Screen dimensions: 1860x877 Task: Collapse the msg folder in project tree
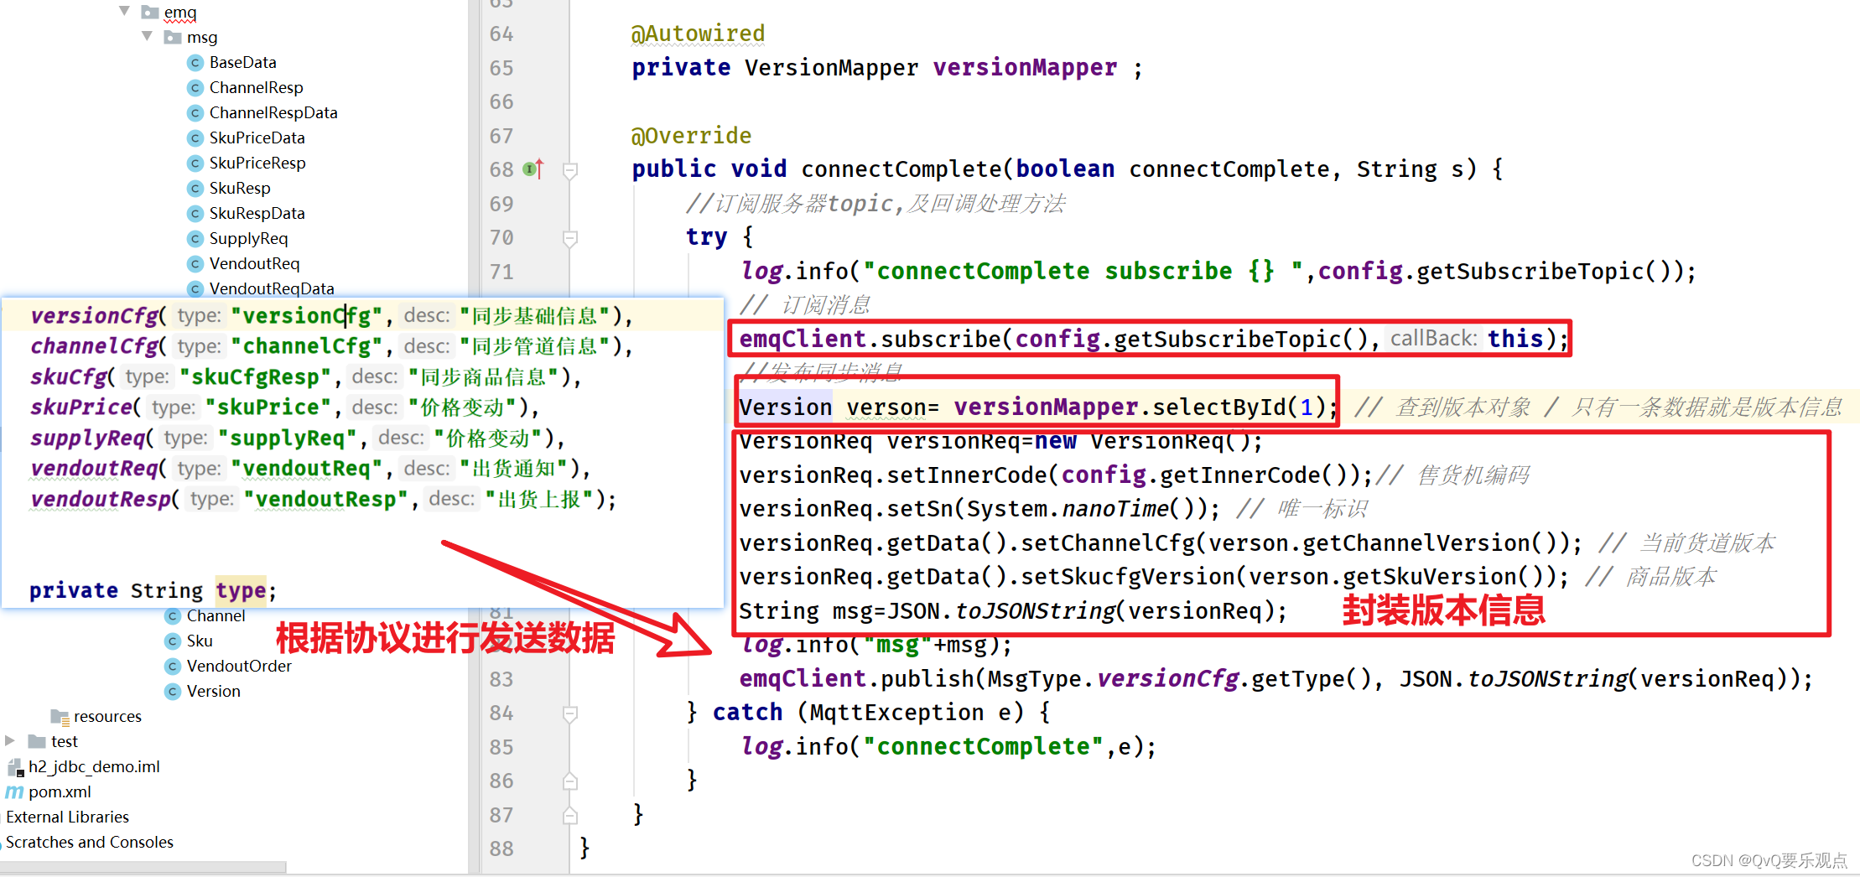pos(148,36)
